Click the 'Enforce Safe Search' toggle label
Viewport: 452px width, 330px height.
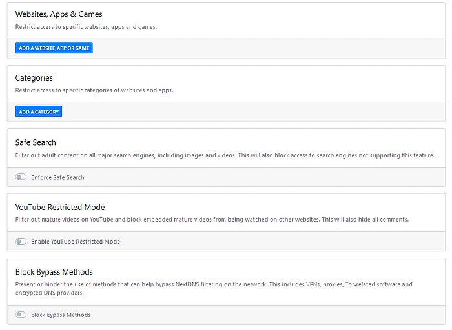point(57,177)
